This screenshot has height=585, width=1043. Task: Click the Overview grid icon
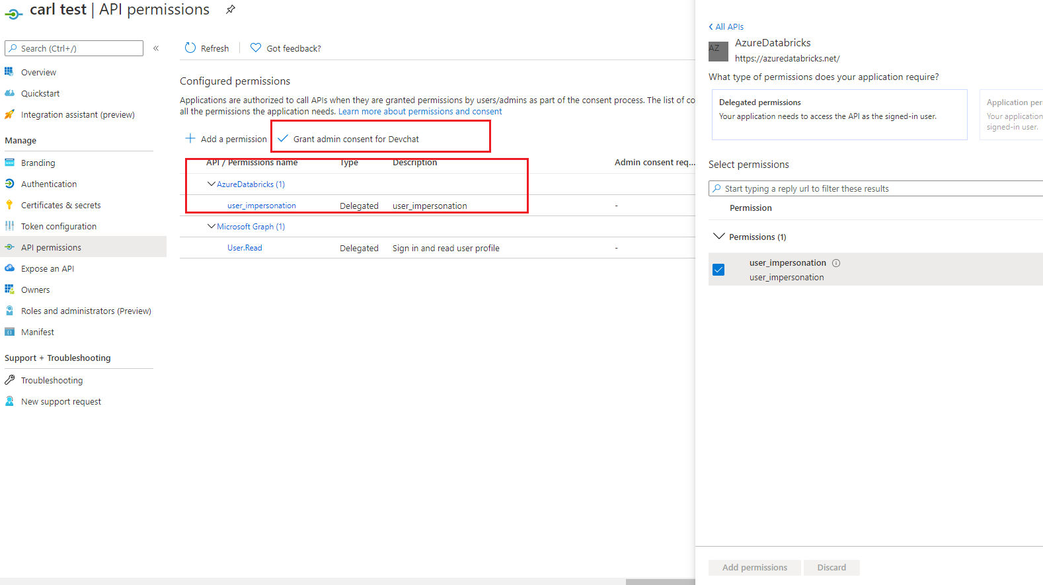[9, 71]
